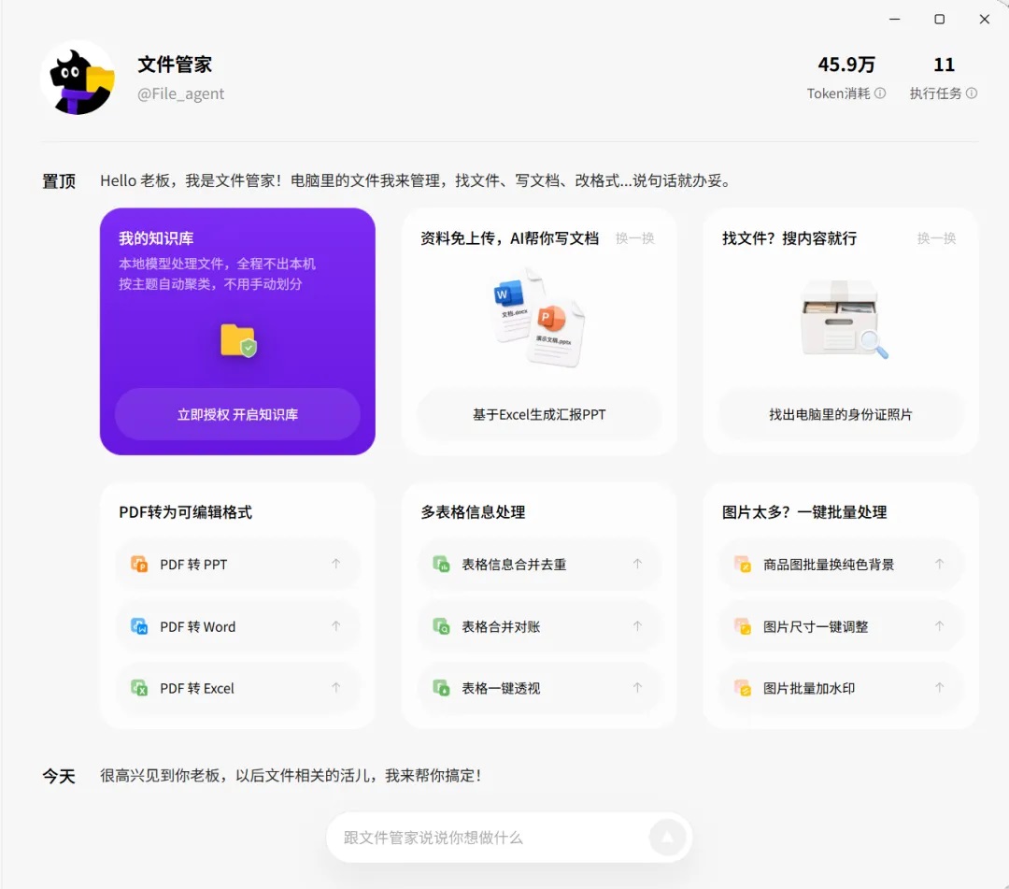Image resolution: width=1009 pixels, height=889 pixels.
Task: Select 表格一键透视 option
Action: point(539,687)
